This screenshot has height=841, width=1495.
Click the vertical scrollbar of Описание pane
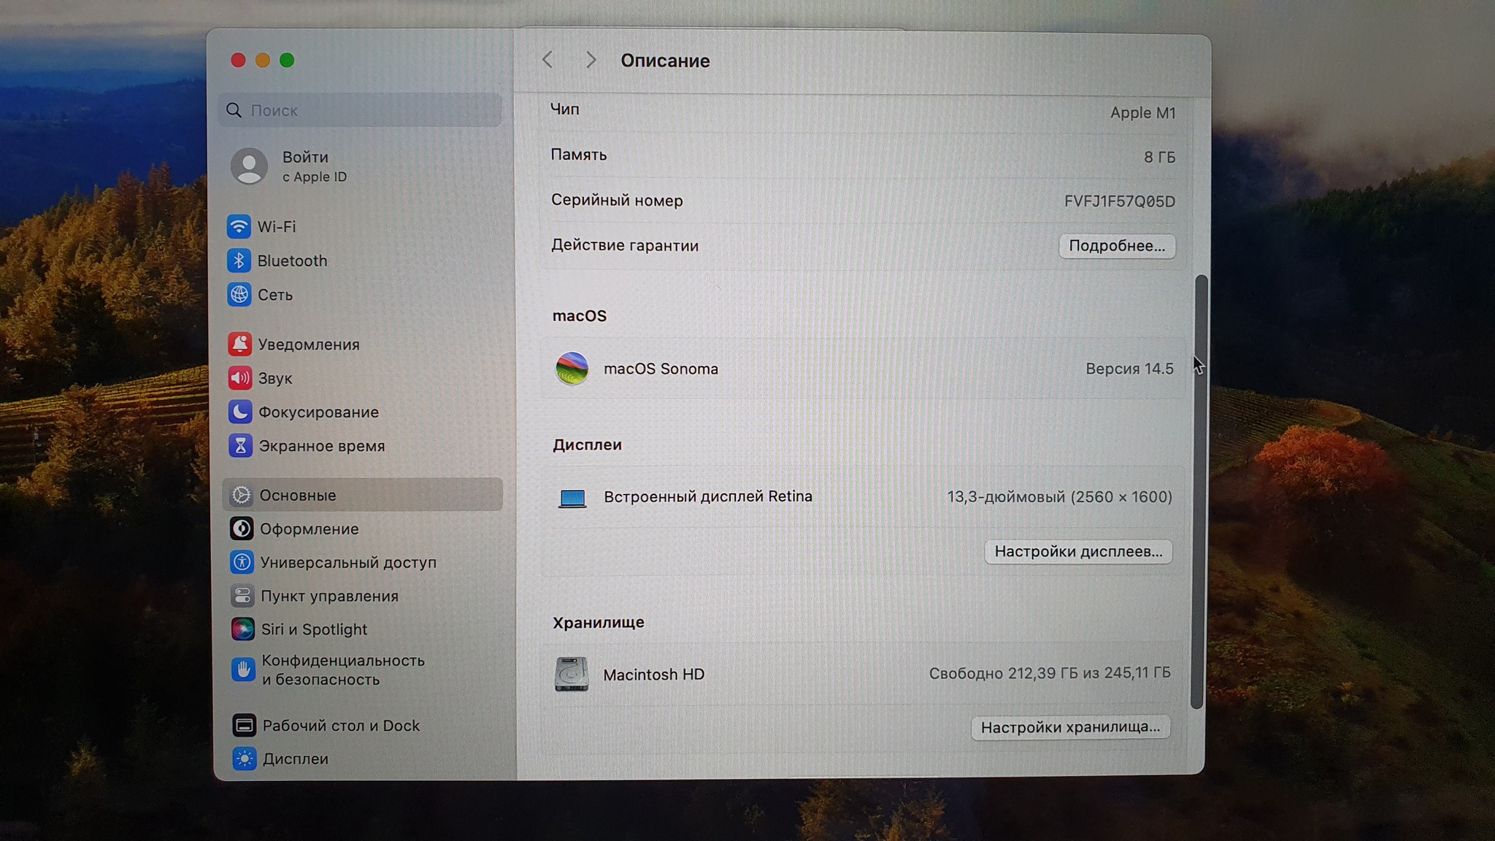(1197, 489)
